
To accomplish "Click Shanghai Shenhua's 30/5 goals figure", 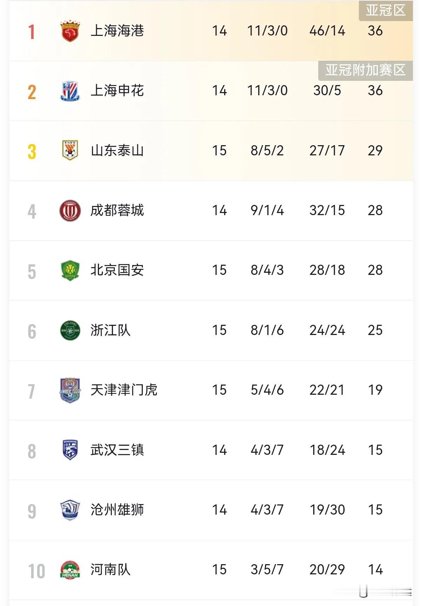I will pos(327,91).
